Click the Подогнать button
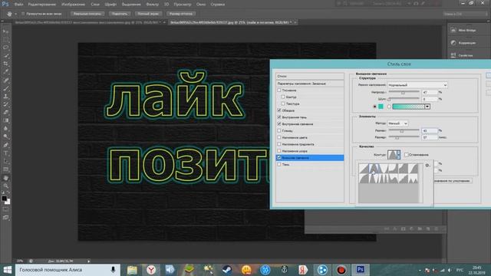 [x=120, y=14]
